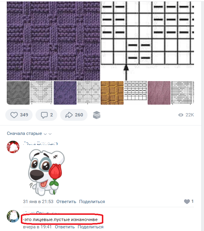
Task: Reply to yesterday's comment
Action: click(x=65, y=227)
